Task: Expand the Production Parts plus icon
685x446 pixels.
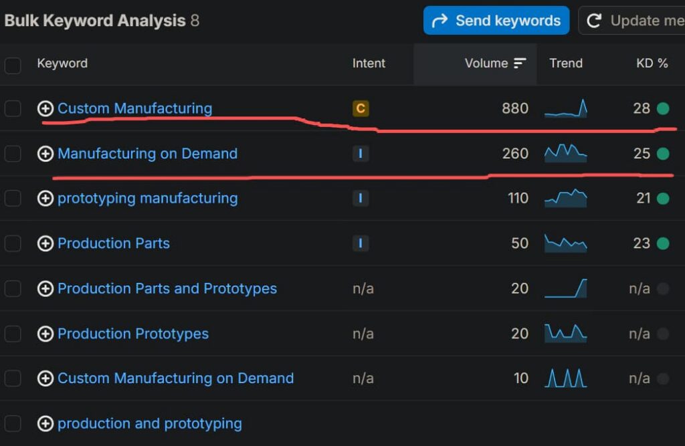Action: tap(45, 243)
